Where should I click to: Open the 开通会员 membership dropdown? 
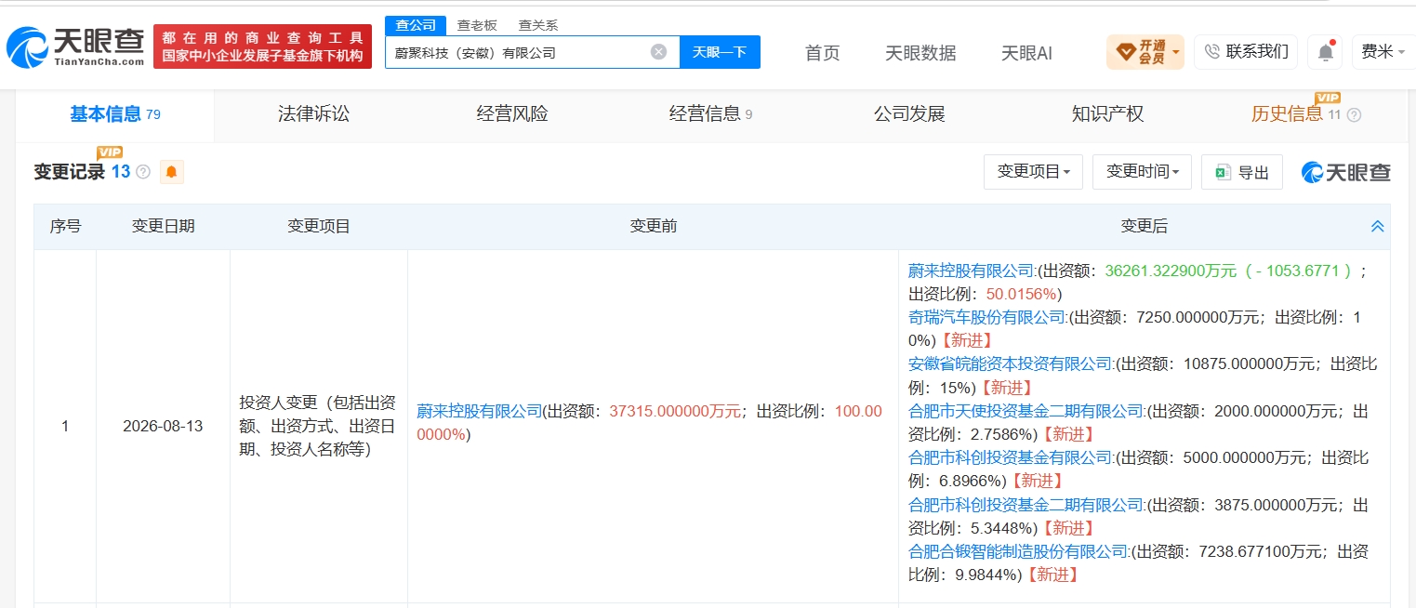(1145, 52)
